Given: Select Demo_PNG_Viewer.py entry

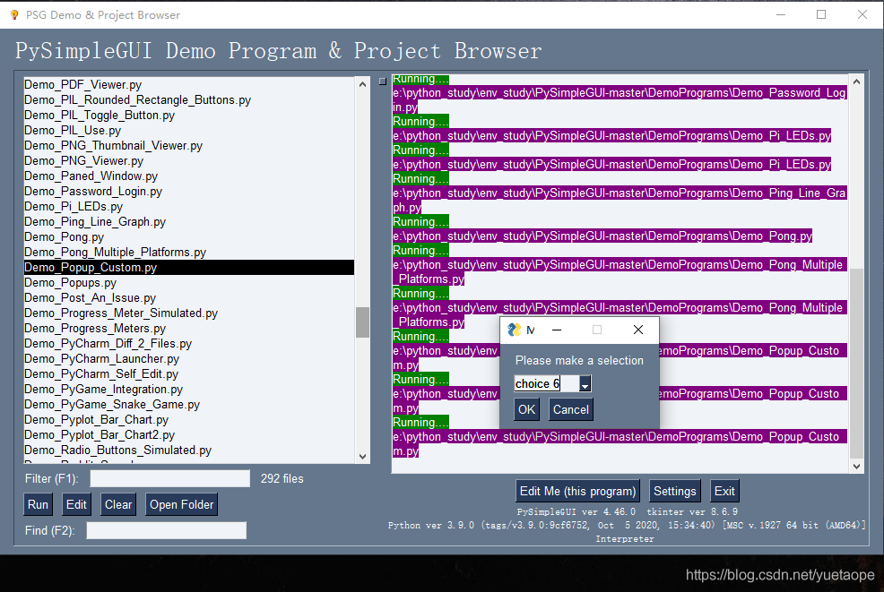Looking at the screenshot, I should pyautogui.click(x=189, y=160).
